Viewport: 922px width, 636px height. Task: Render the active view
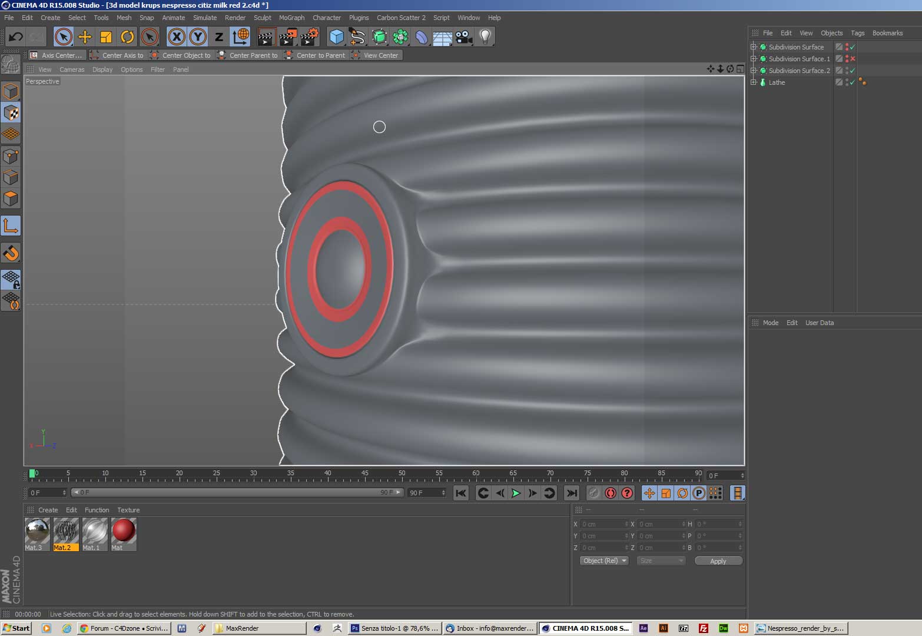[x=267, y=37]
